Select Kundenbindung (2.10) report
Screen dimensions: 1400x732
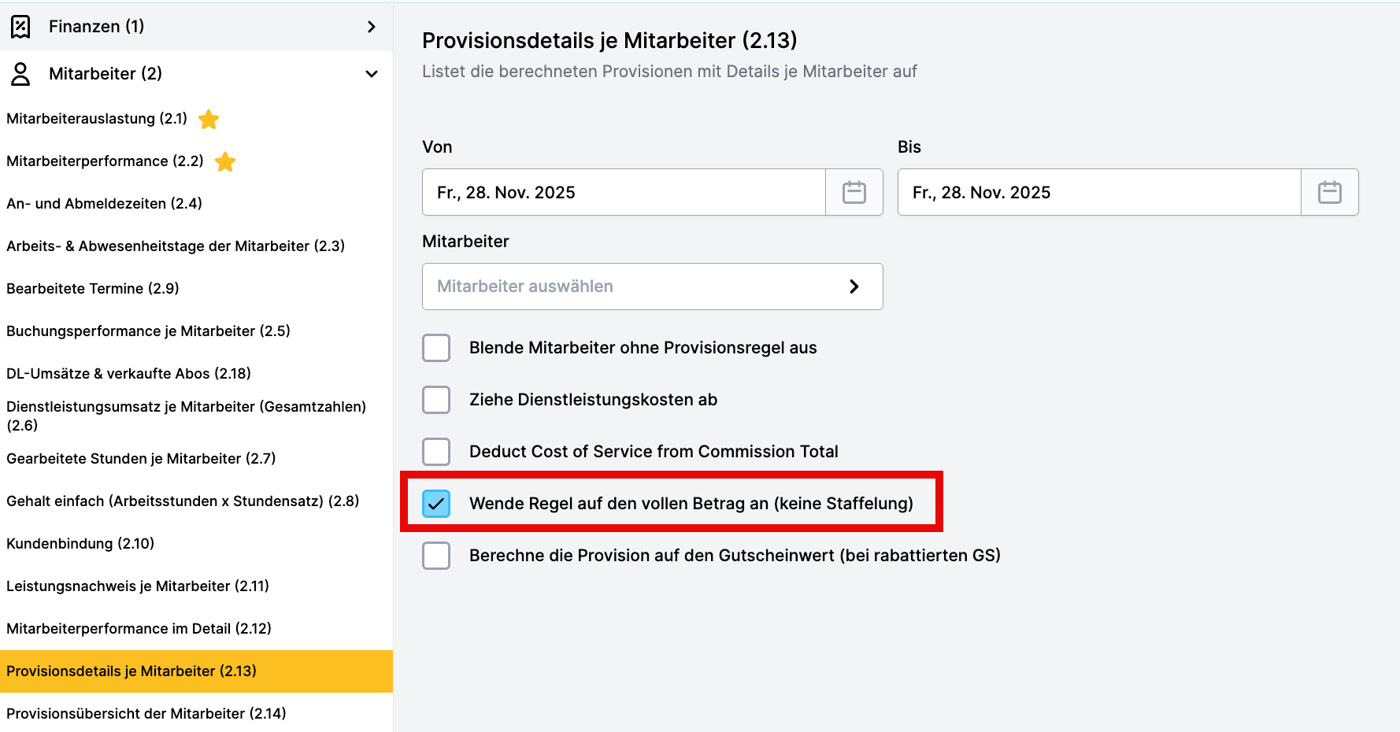80,544
